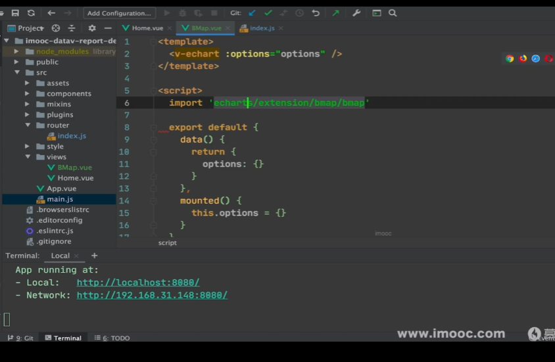555x362 pixels.
Task: Collapse the router folder
Action: tap(28, 125)
